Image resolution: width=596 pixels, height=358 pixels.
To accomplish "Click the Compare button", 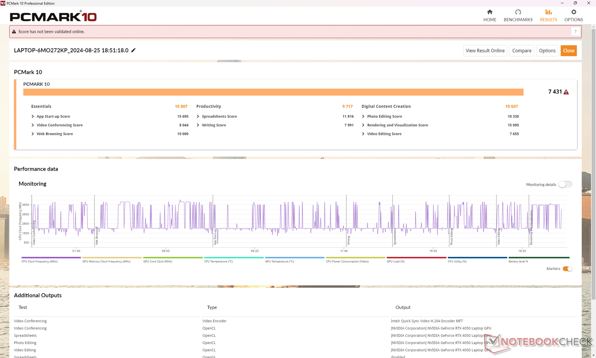I will 521,51.
